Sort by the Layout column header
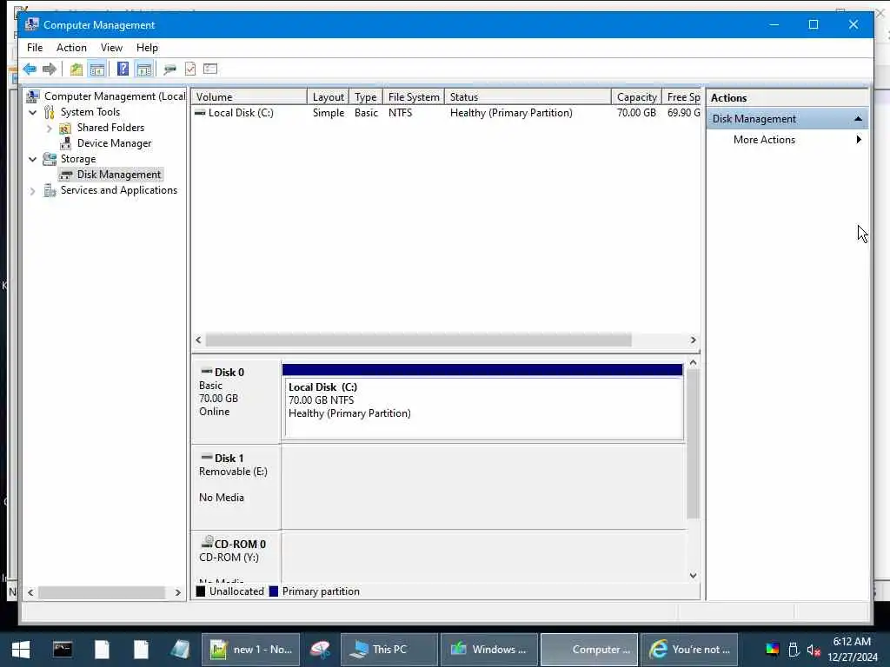The image size is (890, 667). 328,97
